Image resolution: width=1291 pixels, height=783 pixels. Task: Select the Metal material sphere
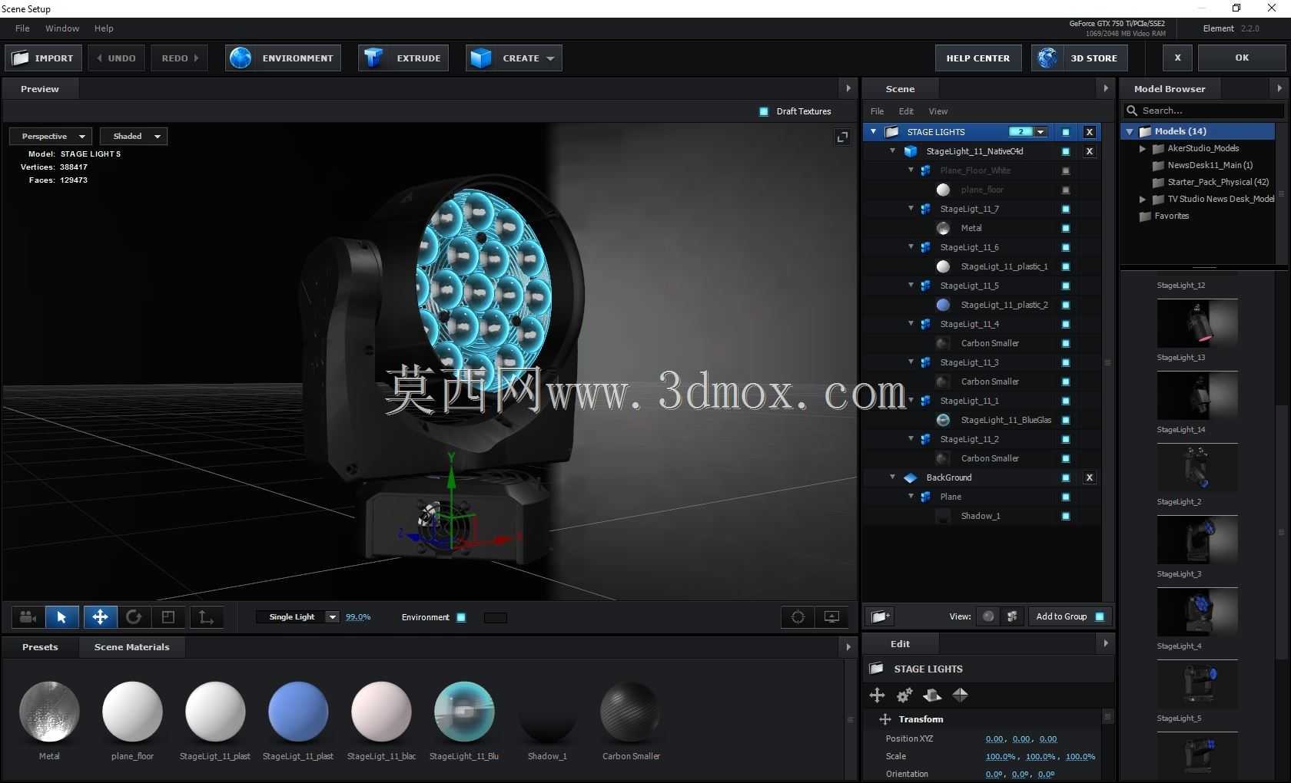pyautogui.click(x=49, y=712)
